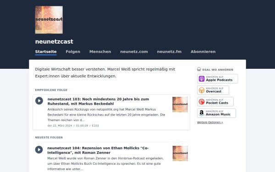
Task: Open the Menschen tab
Action: point(100,51)
